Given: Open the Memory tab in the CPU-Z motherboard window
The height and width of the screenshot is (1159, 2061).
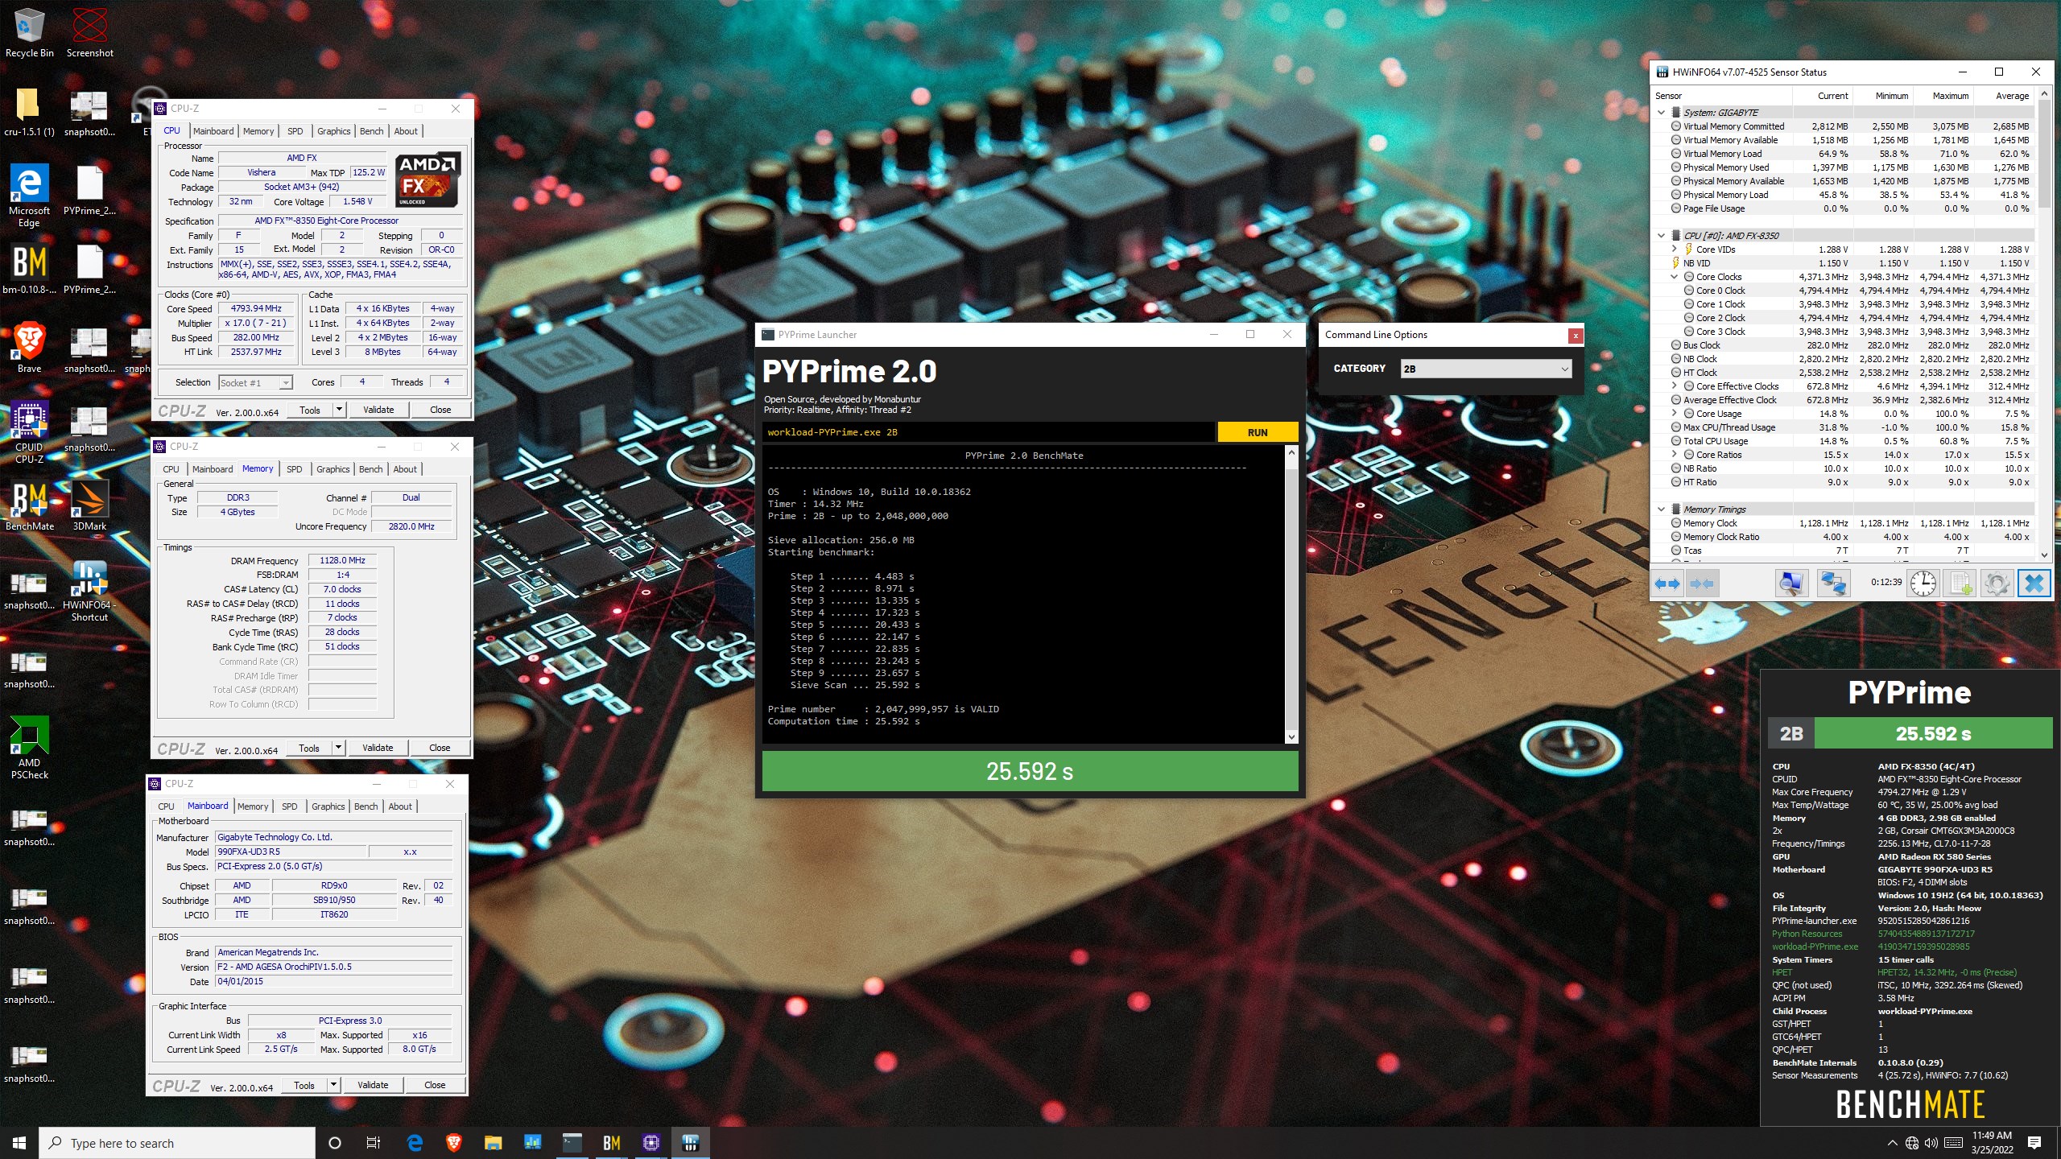Looking at the screenshot, I should [253, 806].
